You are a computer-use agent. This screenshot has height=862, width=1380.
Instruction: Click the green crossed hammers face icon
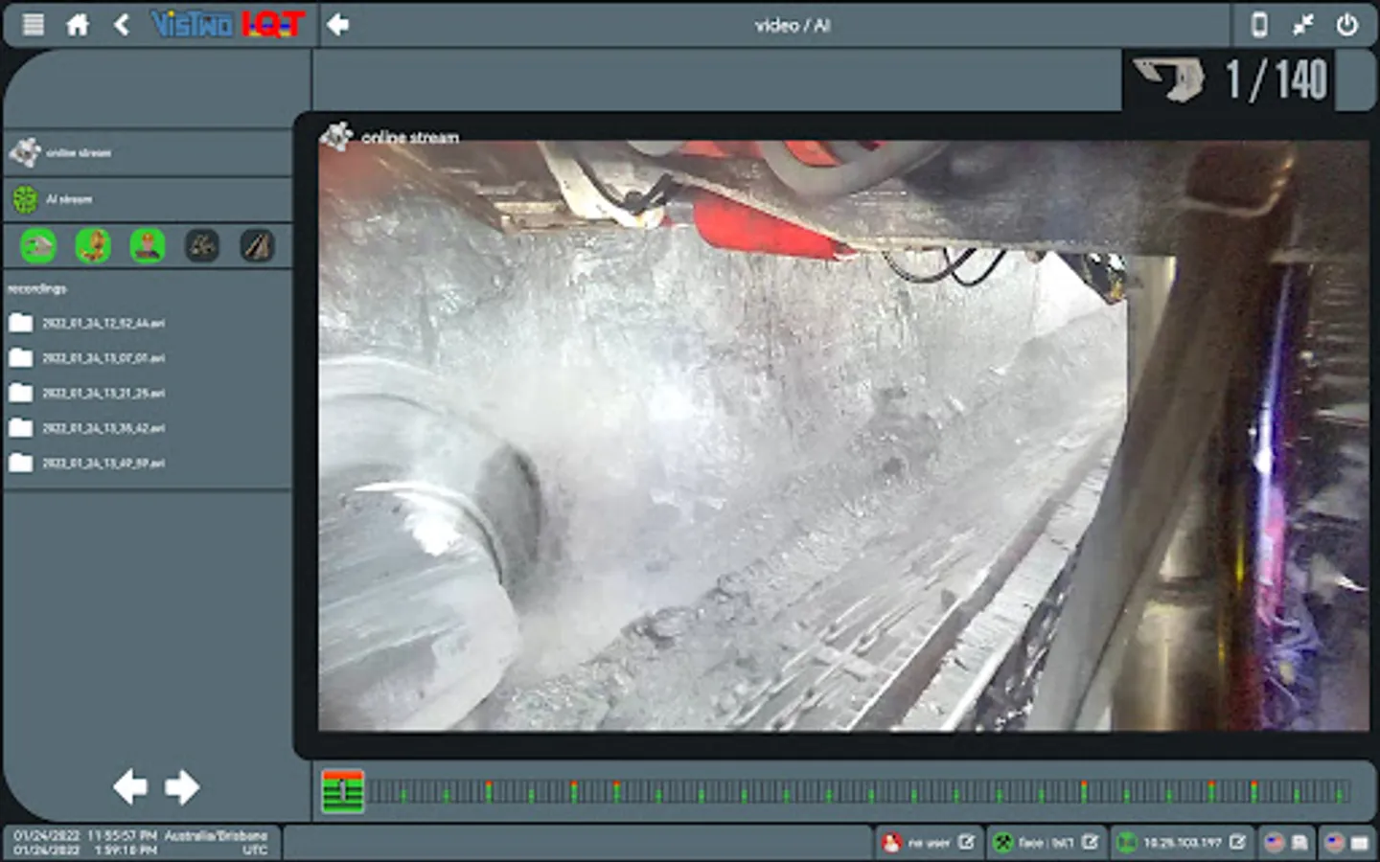pyautogui.click(x=1003, y=842)
